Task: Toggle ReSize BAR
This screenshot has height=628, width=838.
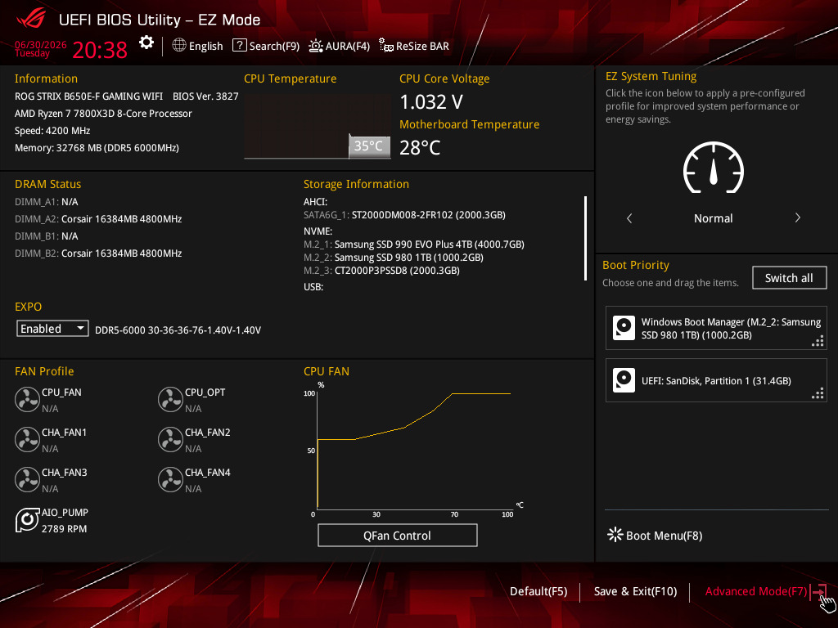Action: [413, 46]
